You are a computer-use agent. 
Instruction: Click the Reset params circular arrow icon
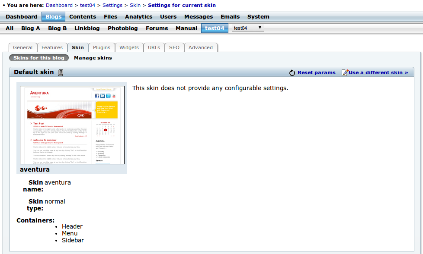[x=292, y=72]
